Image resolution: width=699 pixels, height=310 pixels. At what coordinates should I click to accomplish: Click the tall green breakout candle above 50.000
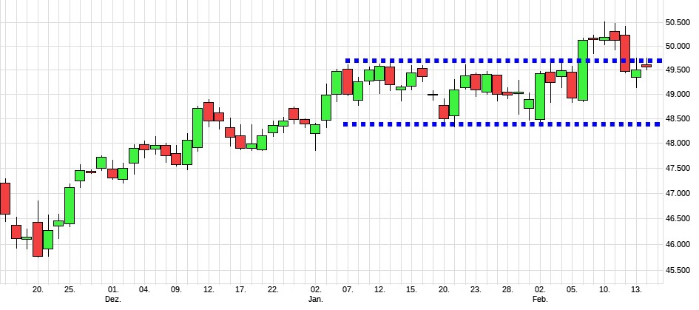583,70
